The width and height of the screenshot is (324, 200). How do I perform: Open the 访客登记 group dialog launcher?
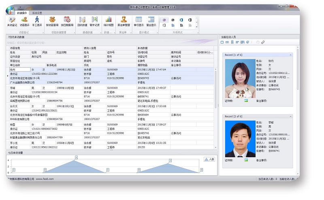pyautogui.click(x=43, y=33)
